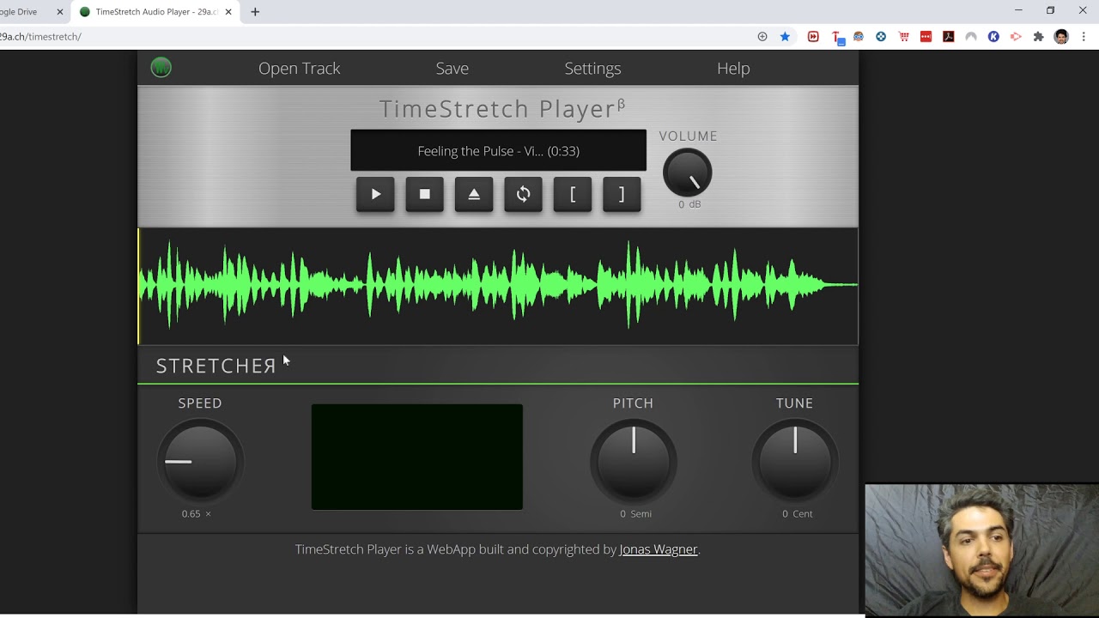
Task: Click the Chrome profile avatar
Action: [x=1061, y=37]
